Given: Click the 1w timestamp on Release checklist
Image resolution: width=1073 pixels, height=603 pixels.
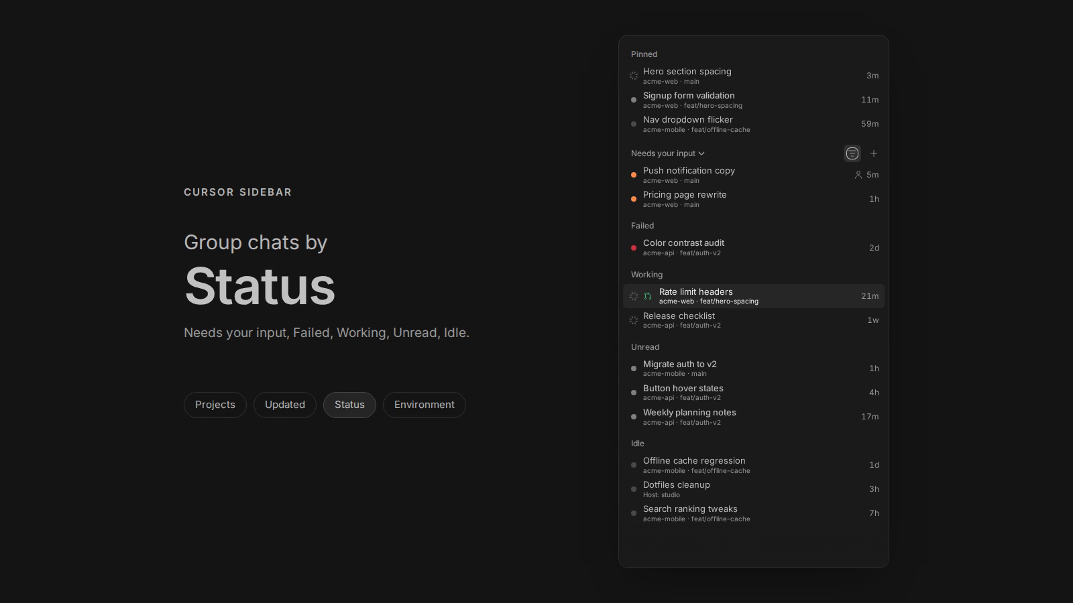Looking at the screenshot, I should pos(873,320).
